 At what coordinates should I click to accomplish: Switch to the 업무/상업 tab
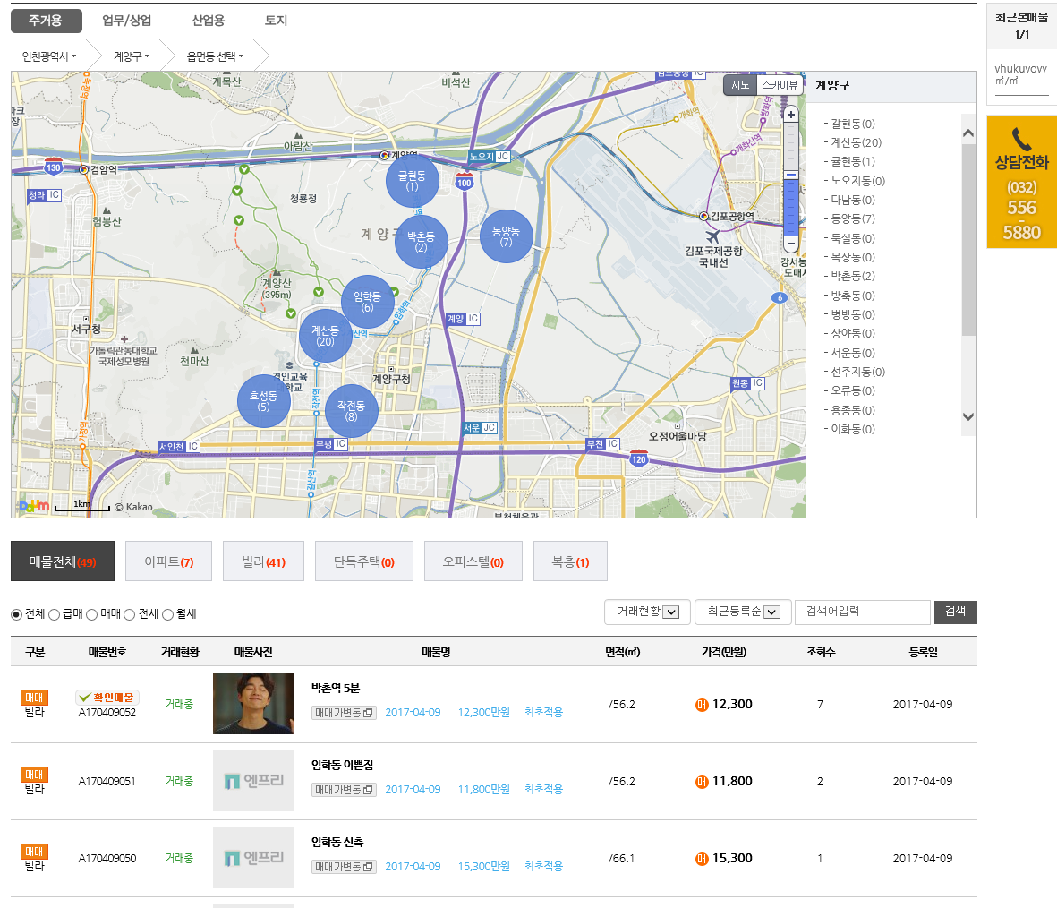click(126, 21)
